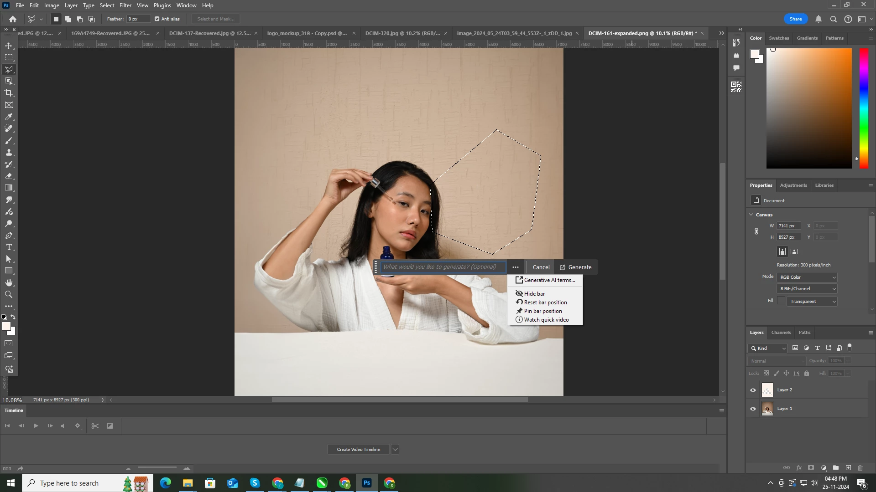The height and width of the screenshot is (492, 876).
Task: Select the Eyedropper tool
Action: [x=9, y=117]
